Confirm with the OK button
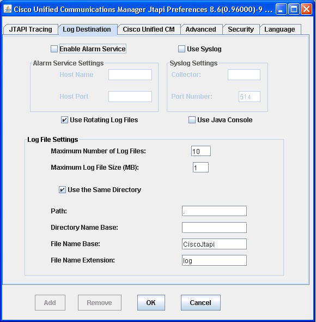 pyautogui.click(x=151, y=303)
